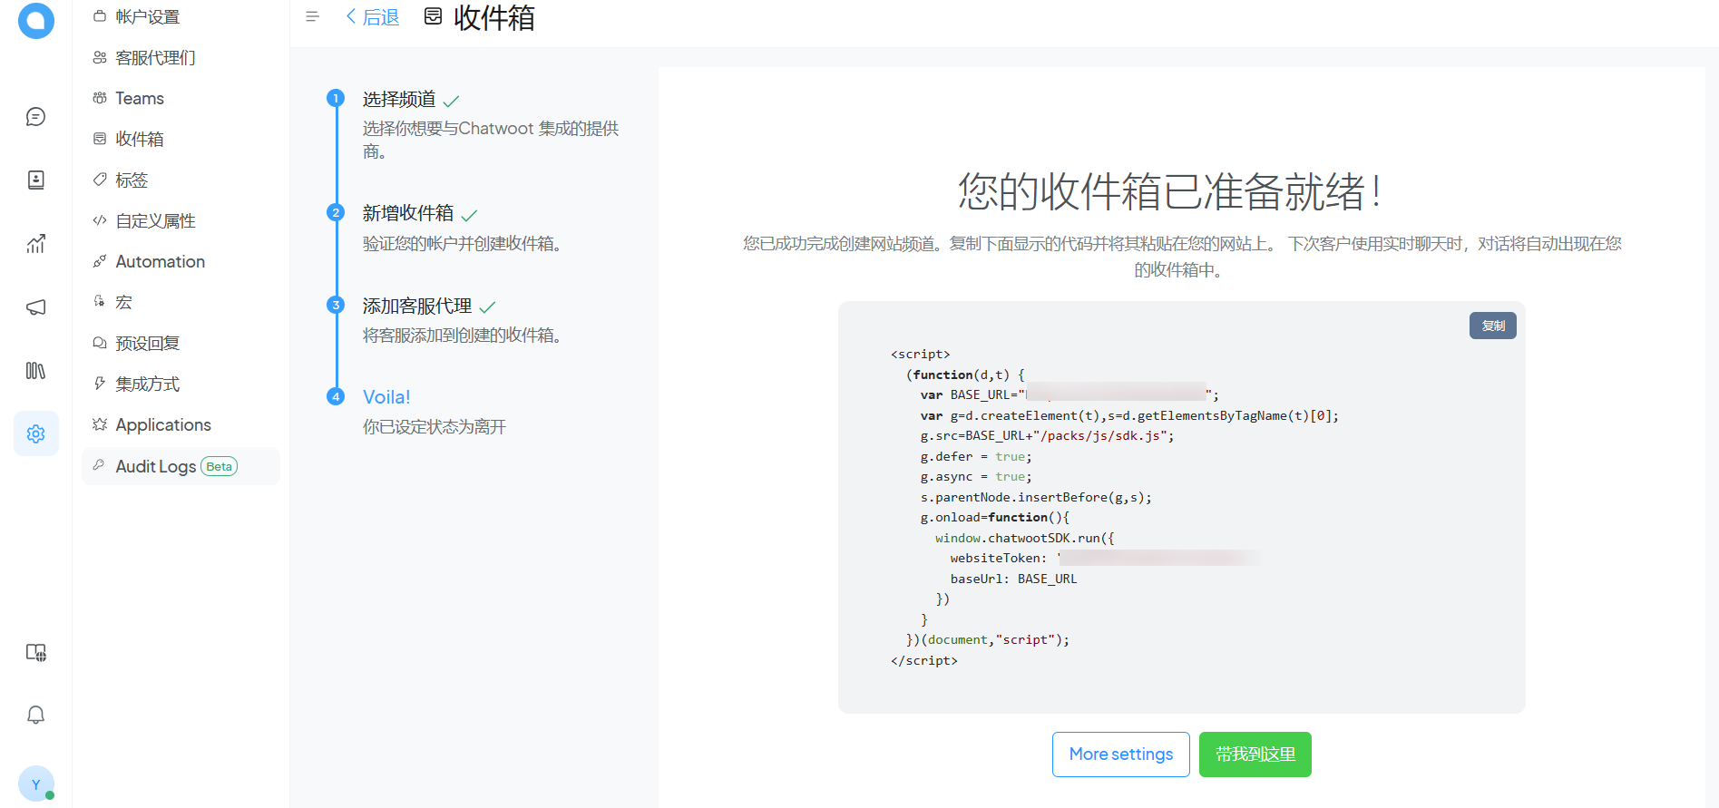Go back using the 后退 link
This screenshot has width=1719, height=808.
pos(372,17)
